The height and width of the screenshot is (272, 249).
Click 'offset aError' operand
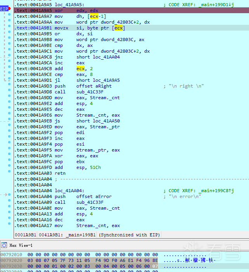tap(94, 196)
